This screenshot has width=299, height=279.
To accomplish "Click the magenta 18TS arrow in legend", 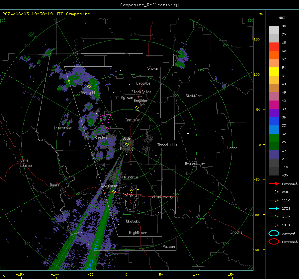I will point(274,225).
